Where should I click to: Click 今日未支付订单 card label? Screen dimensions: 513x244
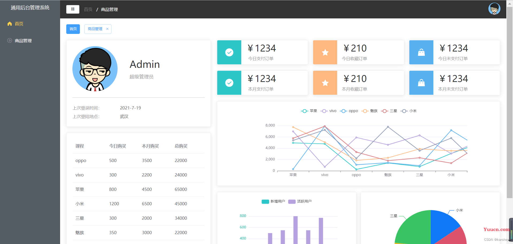tap(453, 58)
